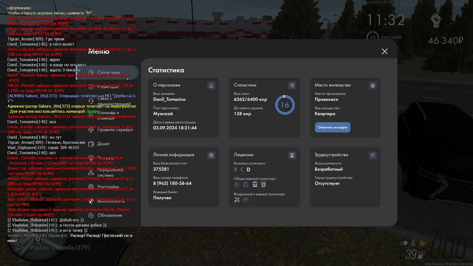Click the gear icon beside Настройки

click(91, 187)
